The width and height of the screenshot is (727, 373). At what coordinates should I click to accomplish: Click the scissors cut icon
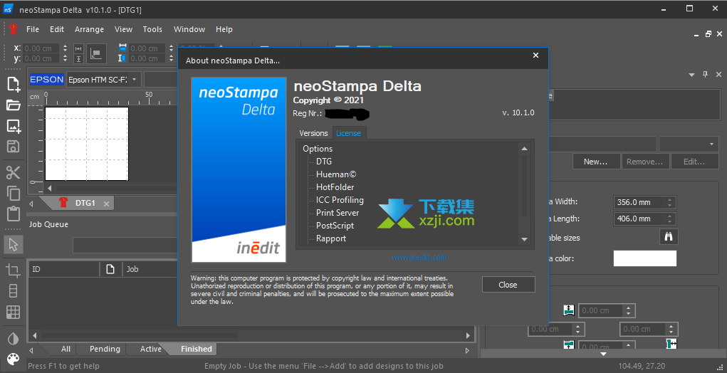coord(14,173)
